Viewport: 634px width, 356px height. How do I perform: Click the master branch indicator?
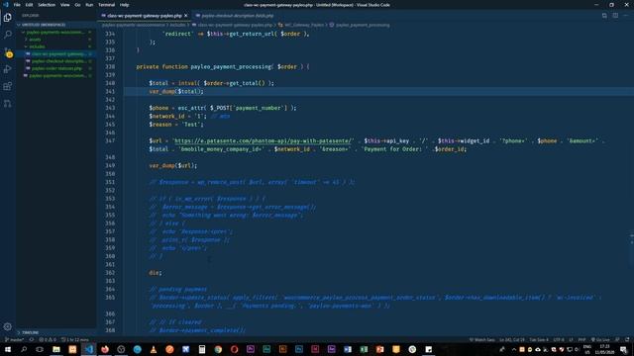pos(15,339)
